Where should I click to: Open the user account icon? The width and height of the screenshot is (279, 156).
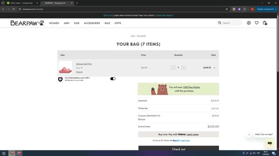click(x=249, y=23)
